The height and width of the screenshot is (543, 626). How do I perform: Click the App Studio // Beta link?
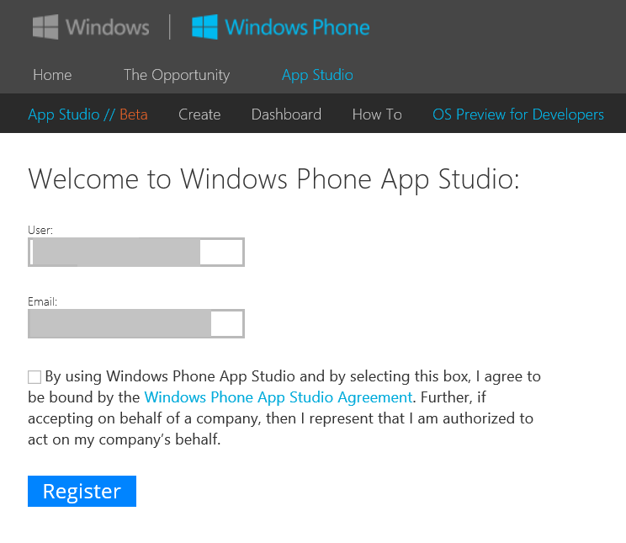(x=88, y=114)
